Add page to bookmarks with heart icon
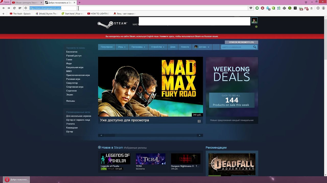This screenshot has width=327, height=183. 251,8
